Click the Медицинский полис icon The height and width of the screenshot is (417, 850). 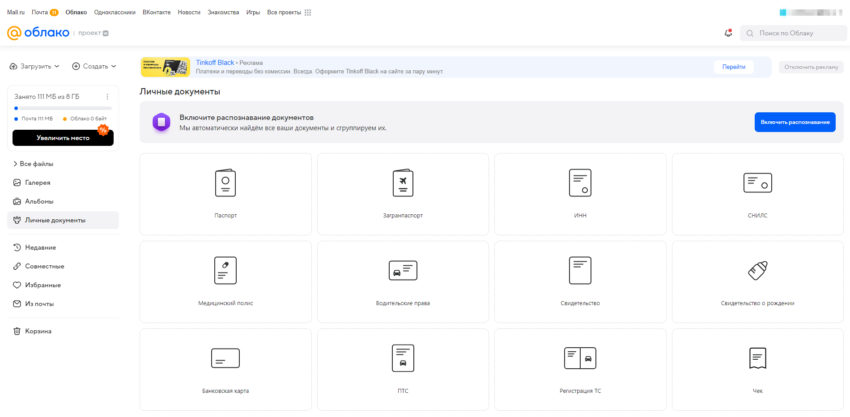pyautogui.click(x=225, y=271)
